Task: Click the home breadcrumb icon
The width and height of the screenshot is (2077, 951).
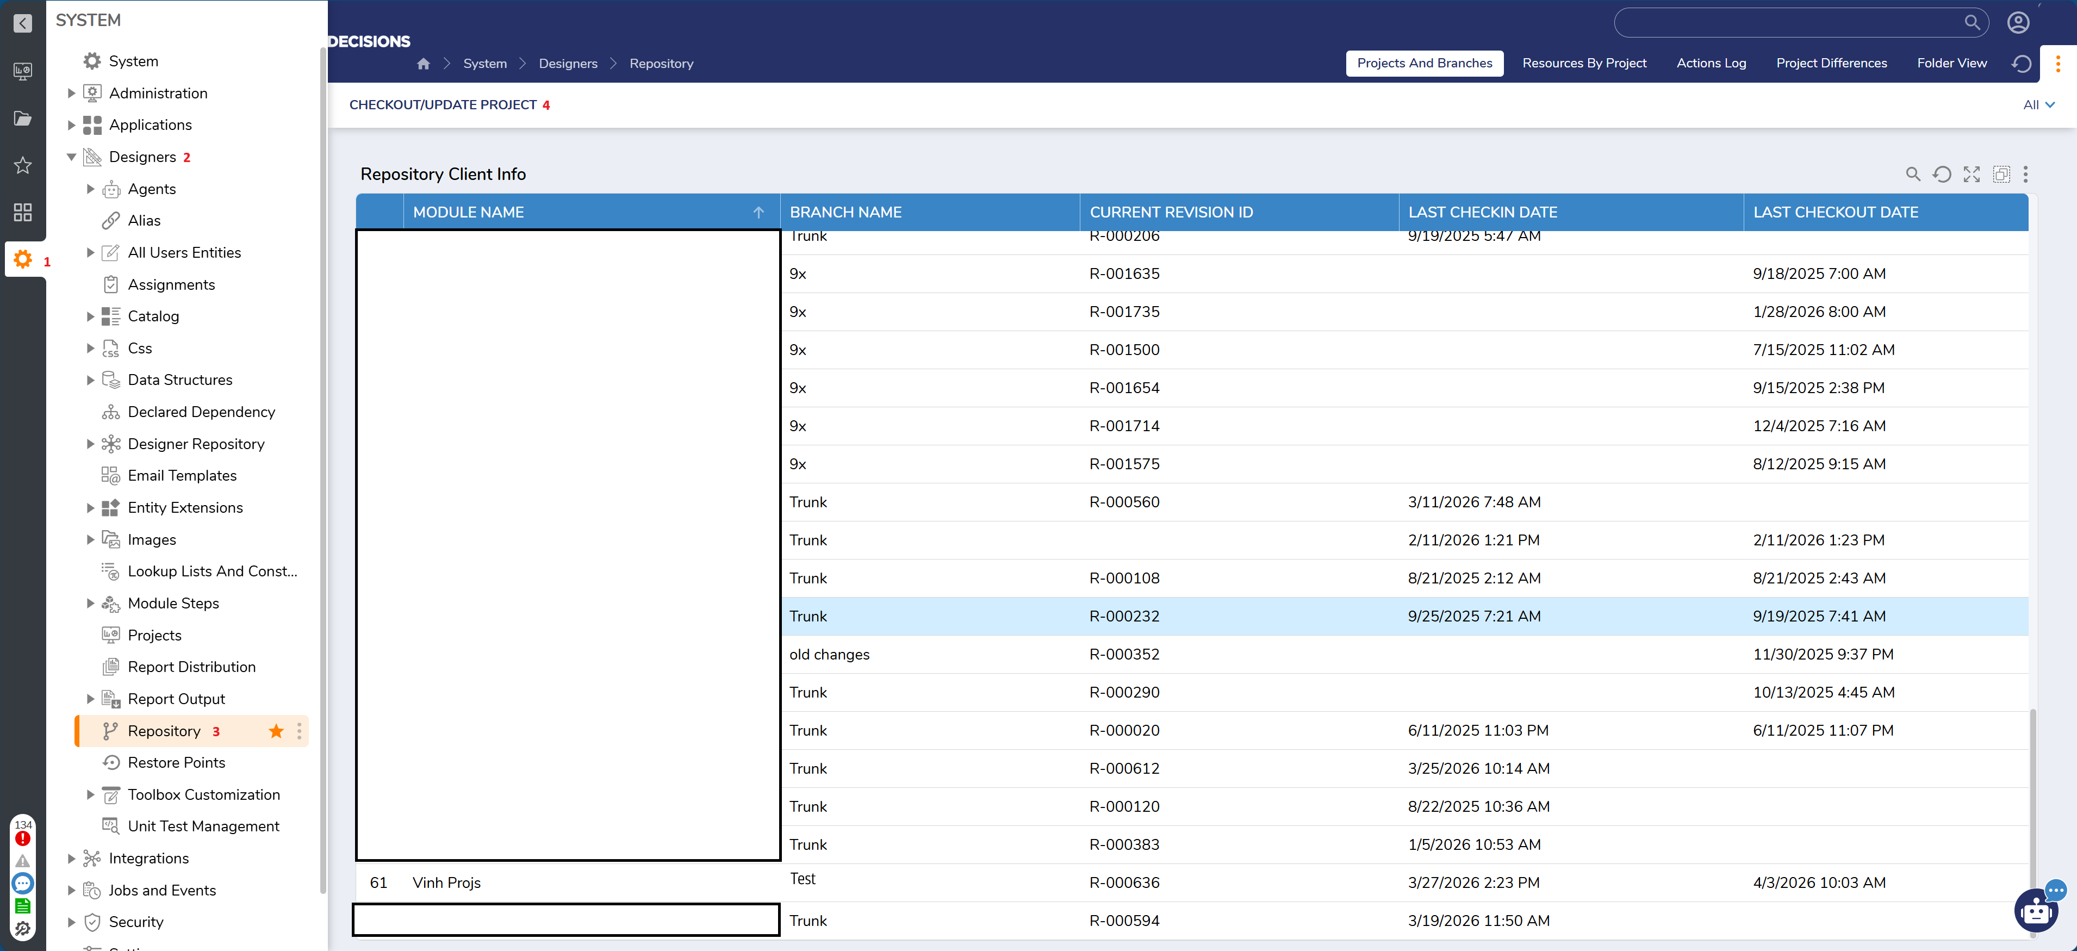Action: tap(424, 64)
